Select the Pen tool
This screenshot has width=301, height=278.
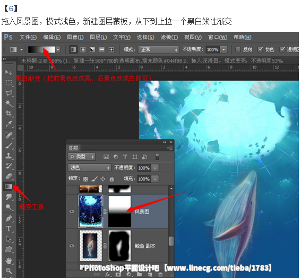pyautogui.click(x=8, y=219)
